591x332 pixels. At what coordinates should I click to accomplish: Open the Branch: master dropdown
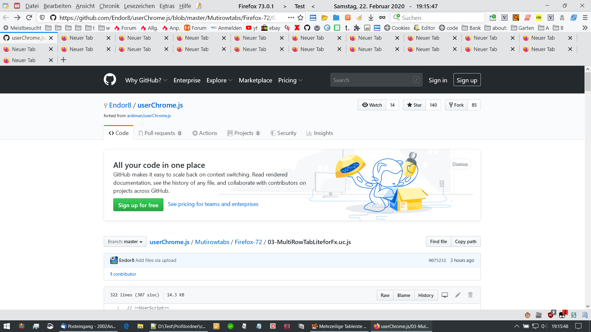[125, 242]
